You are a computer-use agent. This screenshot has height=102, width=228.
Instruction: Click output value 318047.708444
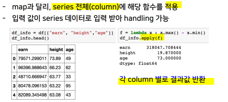164,47
